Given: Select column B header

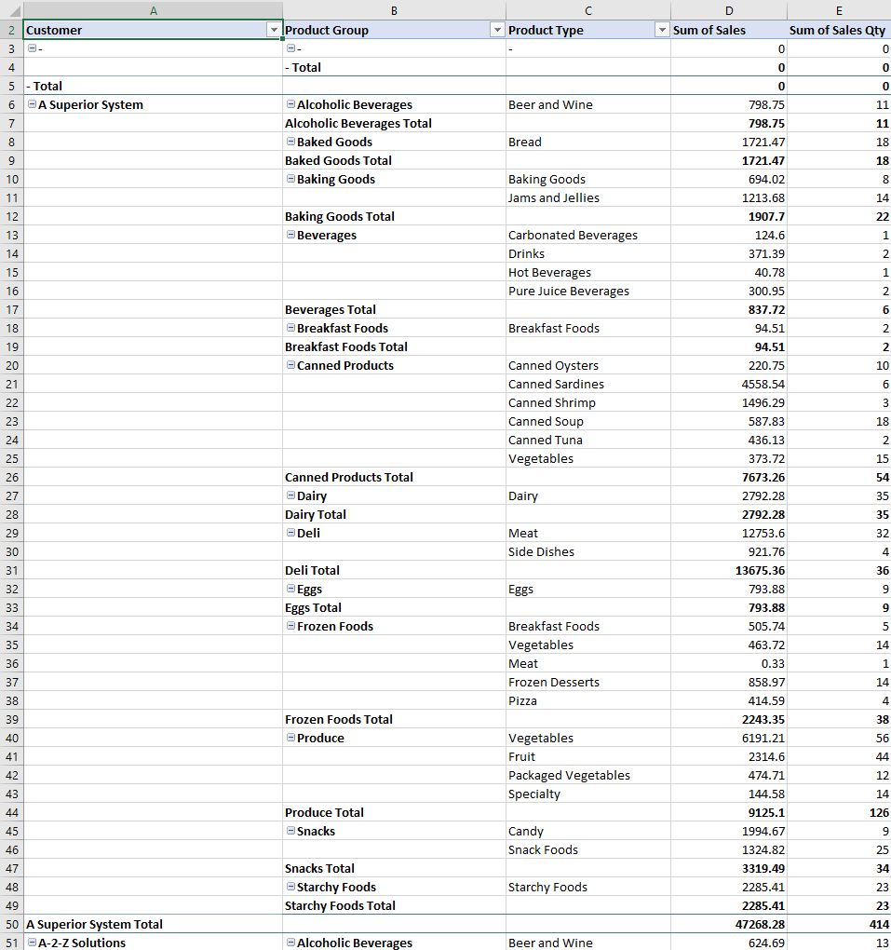Looking at the screenshot, I should [394, 10].
